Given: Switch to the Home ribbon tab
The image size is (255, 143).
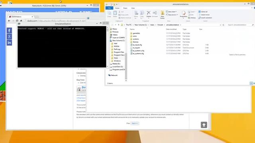Looking at the screenshot, I should (117, 8).
